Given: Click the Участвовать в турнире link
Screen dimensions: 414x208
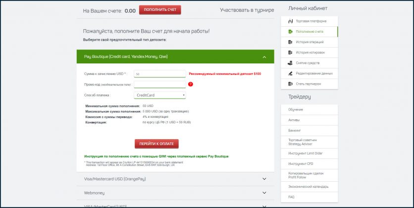Looking at the screenshot, I should [247, 10].
